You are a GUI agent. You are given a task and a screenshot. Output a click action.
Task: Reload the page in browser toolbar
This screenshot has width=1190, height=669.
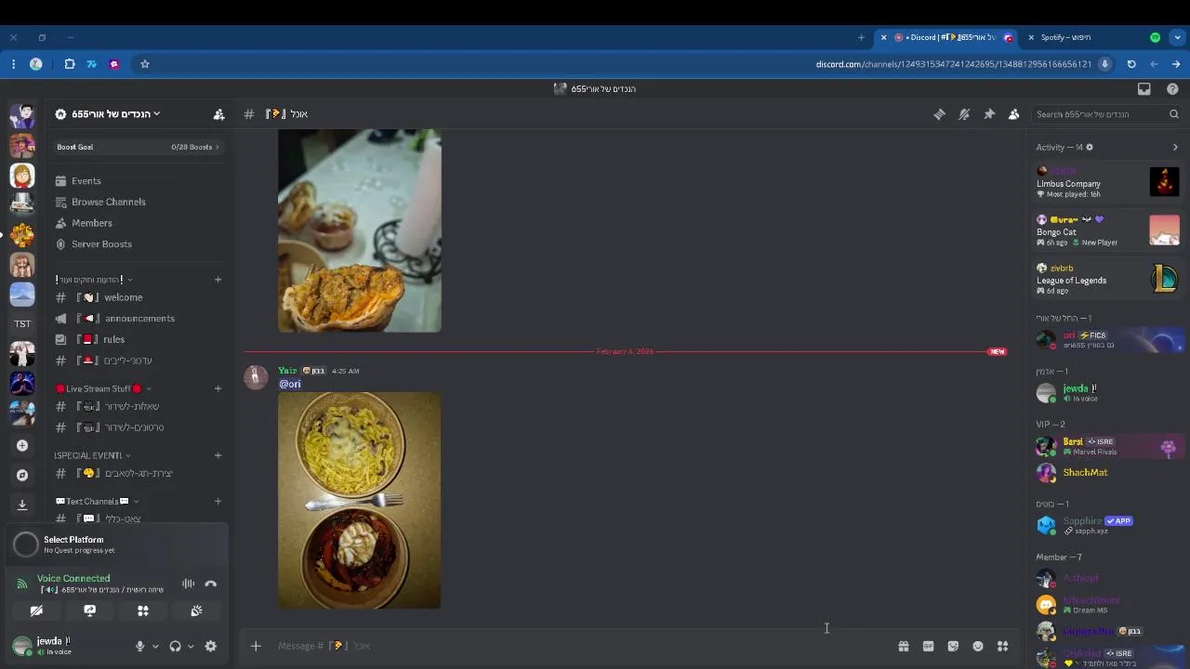coord(1131,64)
